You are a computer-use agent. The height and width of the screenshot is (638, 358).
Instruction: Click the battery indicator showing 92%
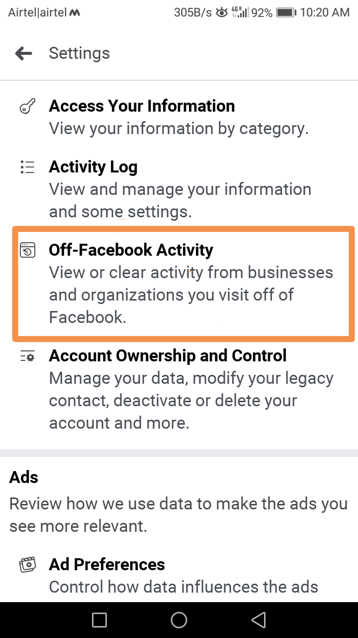[x=284, y=12]
